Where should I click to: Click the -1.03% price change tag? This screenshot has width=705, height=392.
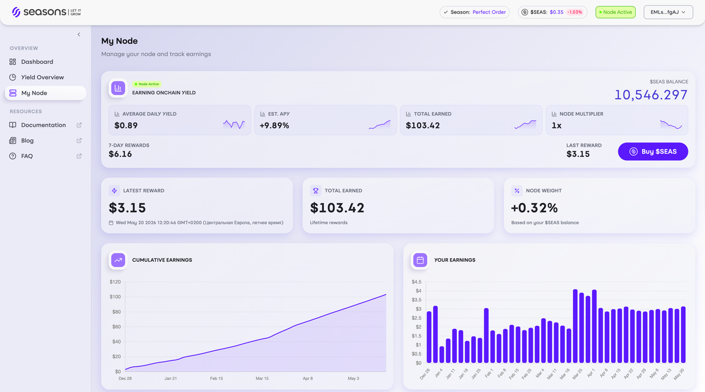pyautogui.click(x=575, y=12)
